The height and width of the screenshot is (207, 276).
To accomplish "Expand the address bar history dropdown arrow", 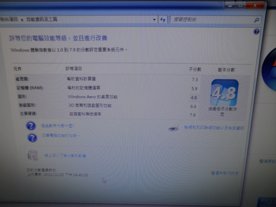I will tap(154, 19).
